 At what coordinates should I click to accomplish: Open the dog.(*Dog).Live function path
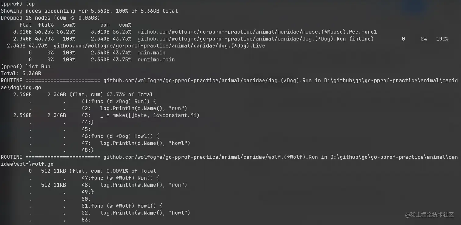tap(159, 46)
